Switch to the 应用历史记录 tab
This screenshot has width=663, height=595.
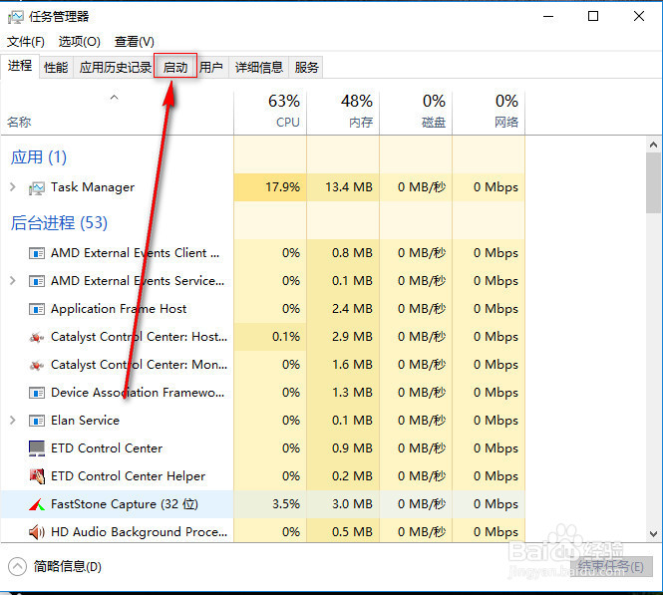coord(115,67)
